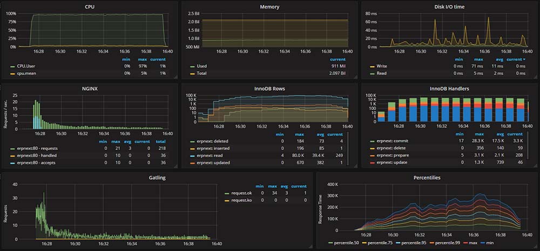The image size is (540, 251).
Task: Click the line icon beside percentile.50
Action: pyautogui.click(x=329, y=243)
